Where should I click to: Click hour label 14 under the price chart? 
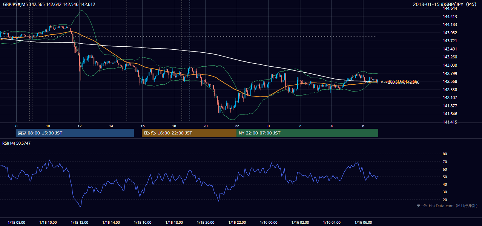coord(111,126)
